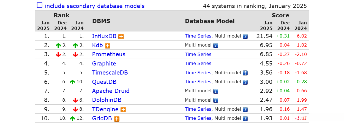Click the info icon in QuestDB row
Image resolution: width=344 pixels, height=123 pixels.
click(x=245, y=82)
